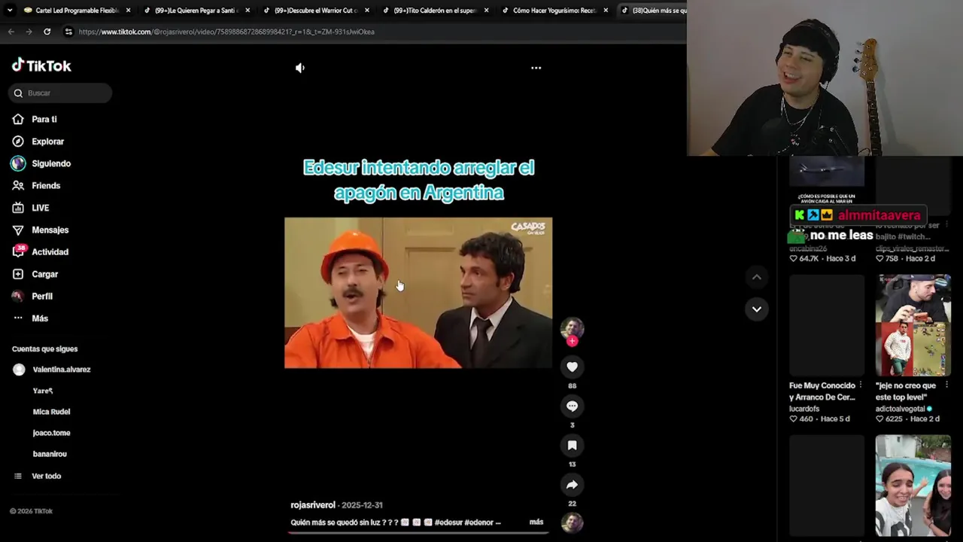Screen dimensions: 963x542
Task: Click the video progress bar
Action: pos(418,532)
